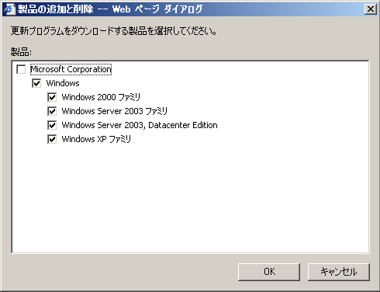
Task: Select the Windows Server 2003, Datacenter Edition label
Action: [140, 125]
